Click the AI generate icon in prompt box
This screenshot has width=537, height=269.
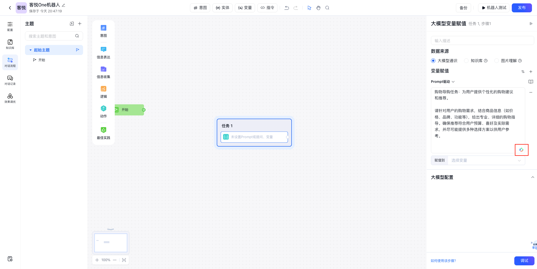[521, 150]
